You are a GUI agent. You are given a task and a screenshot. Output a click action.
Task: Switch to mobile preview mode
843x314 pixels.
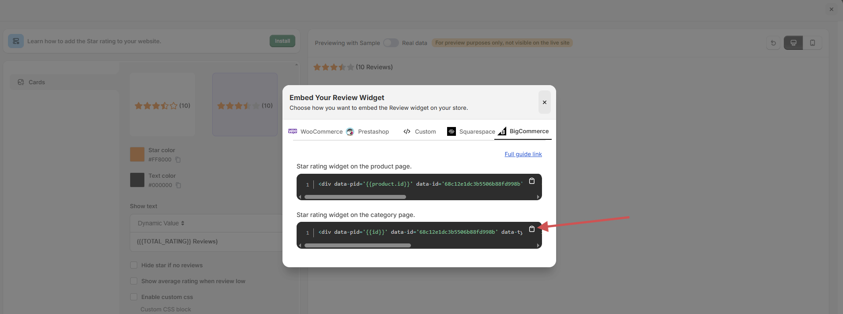(812, 43)
